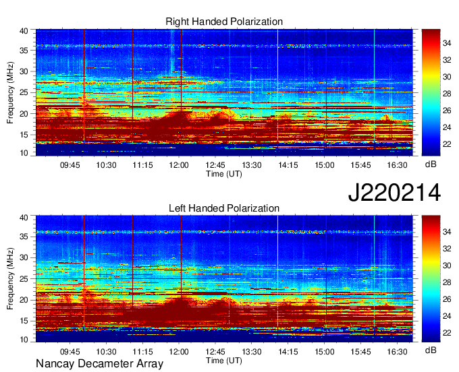Click the 15:00 time tick of Left Handed plot
Screen dimensions: 459x372
325,352
